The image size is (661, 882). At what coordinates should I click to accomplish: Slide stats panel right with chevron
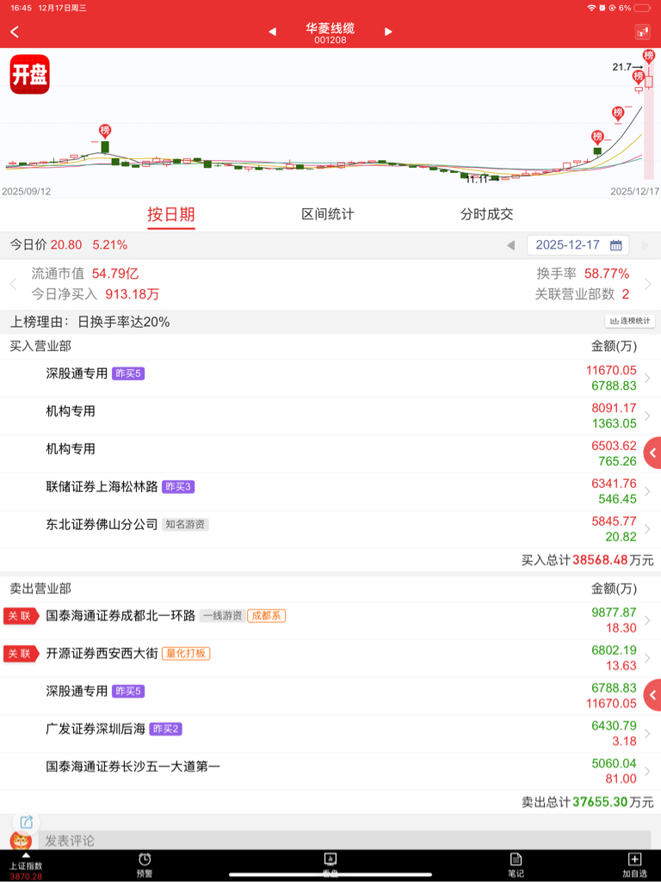click(x=647, y=284)
